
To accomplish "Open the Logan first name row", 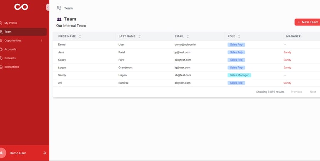I will pos(62,68).
